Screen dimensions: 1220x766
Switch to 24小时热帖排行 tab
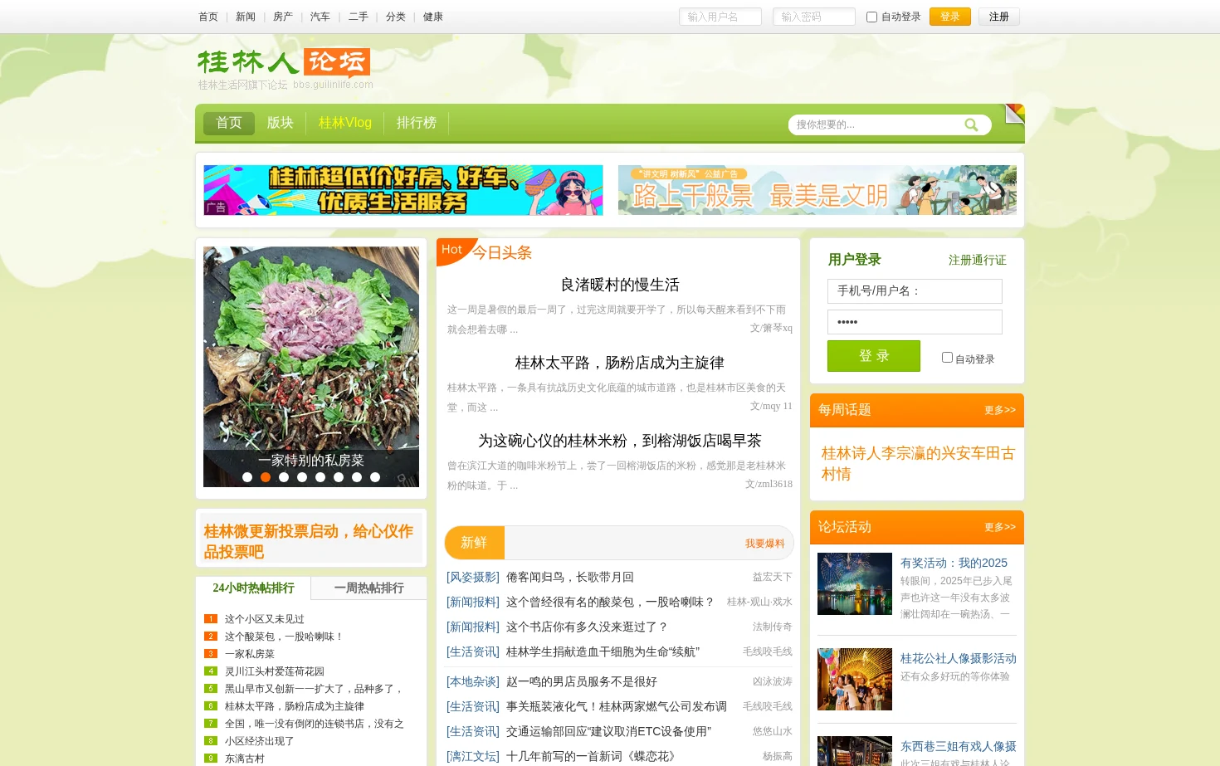click(253, 588)
